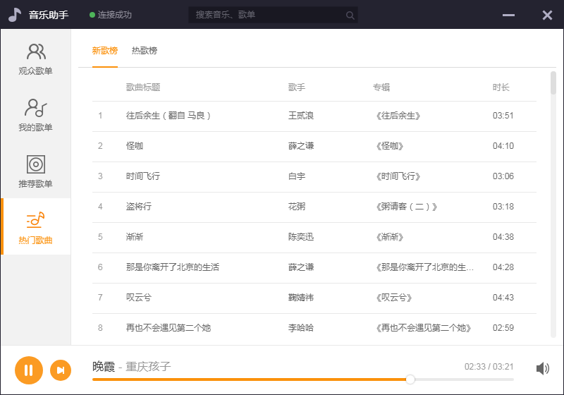Screen dimensions: 564x395
Task: Click the playback progress bar handle
Action: pyautogui.click(x=410, y=379)
